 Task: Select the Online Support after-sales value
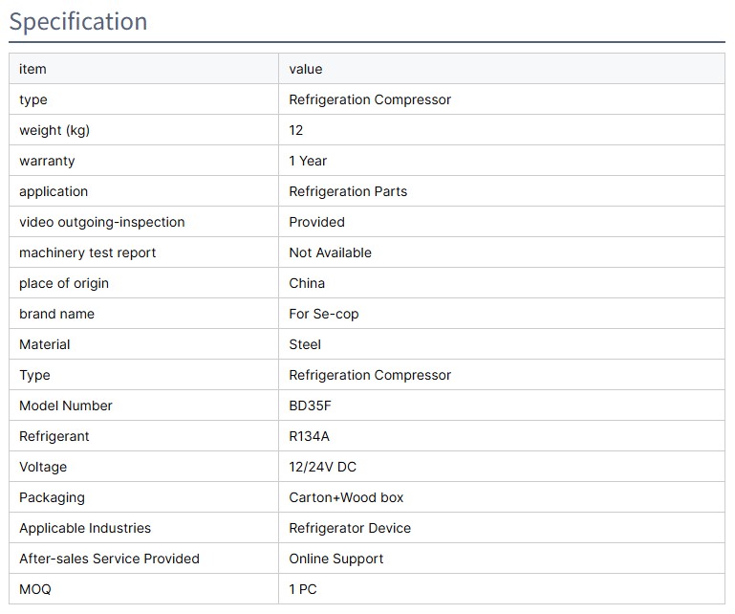point(336,559)
